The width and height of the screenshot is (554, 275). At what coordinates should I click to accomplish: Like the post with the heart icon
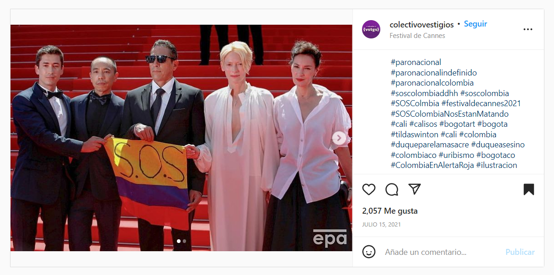point(368,189)
